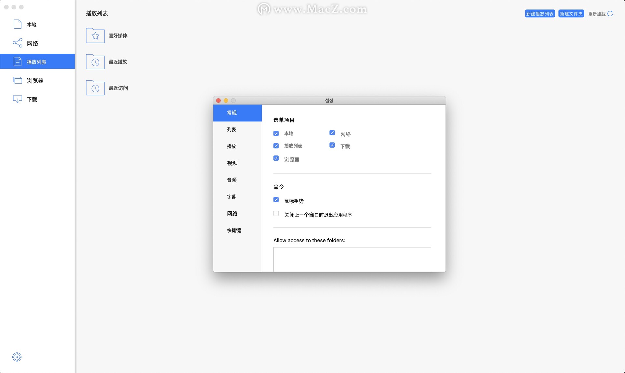Enable 关闭上一个窗口时退出应用程序 checkbox
This screenshot has height=373, width=625.
276,214
